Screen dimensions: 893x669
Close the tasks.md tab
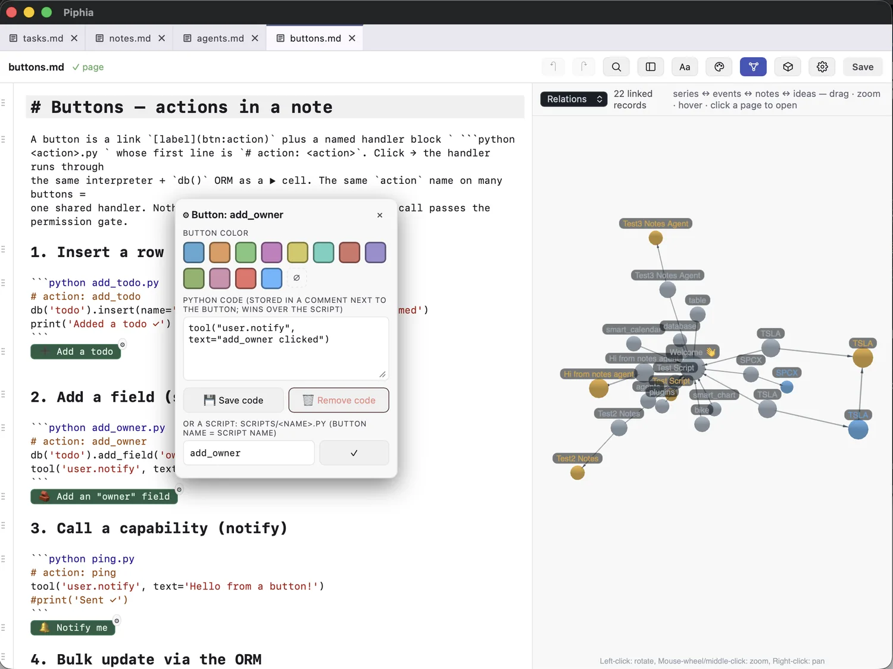pos(74,38)
